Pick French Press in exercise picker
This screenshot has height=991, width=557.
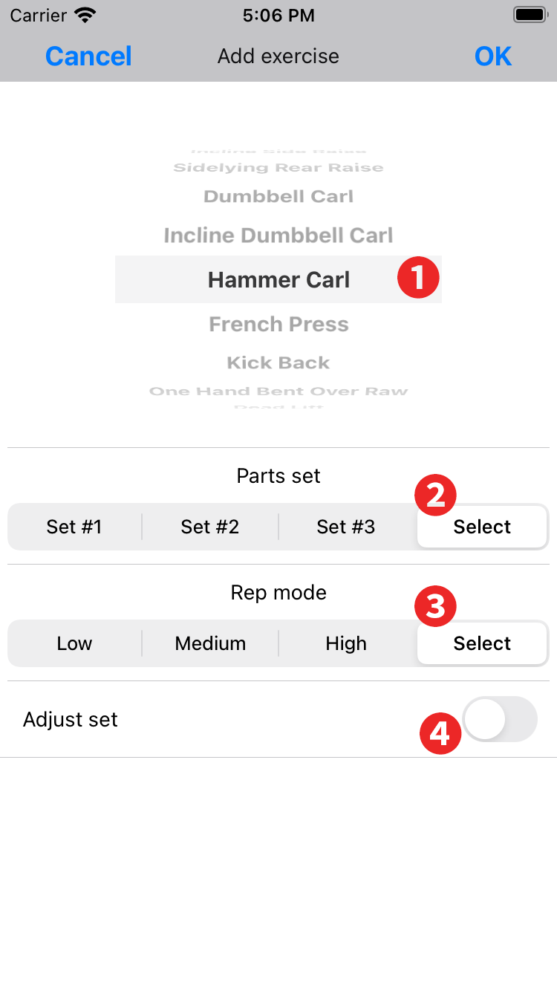278,325
